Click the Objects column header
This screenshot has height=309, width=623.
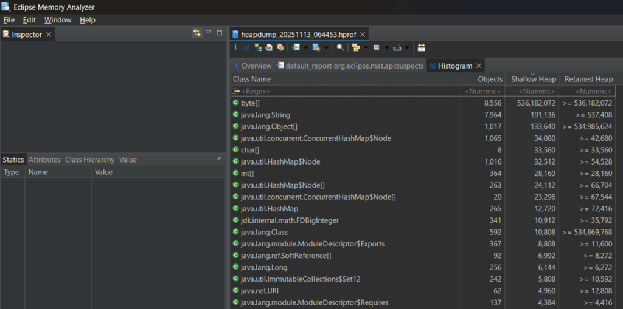pos(490,79)
